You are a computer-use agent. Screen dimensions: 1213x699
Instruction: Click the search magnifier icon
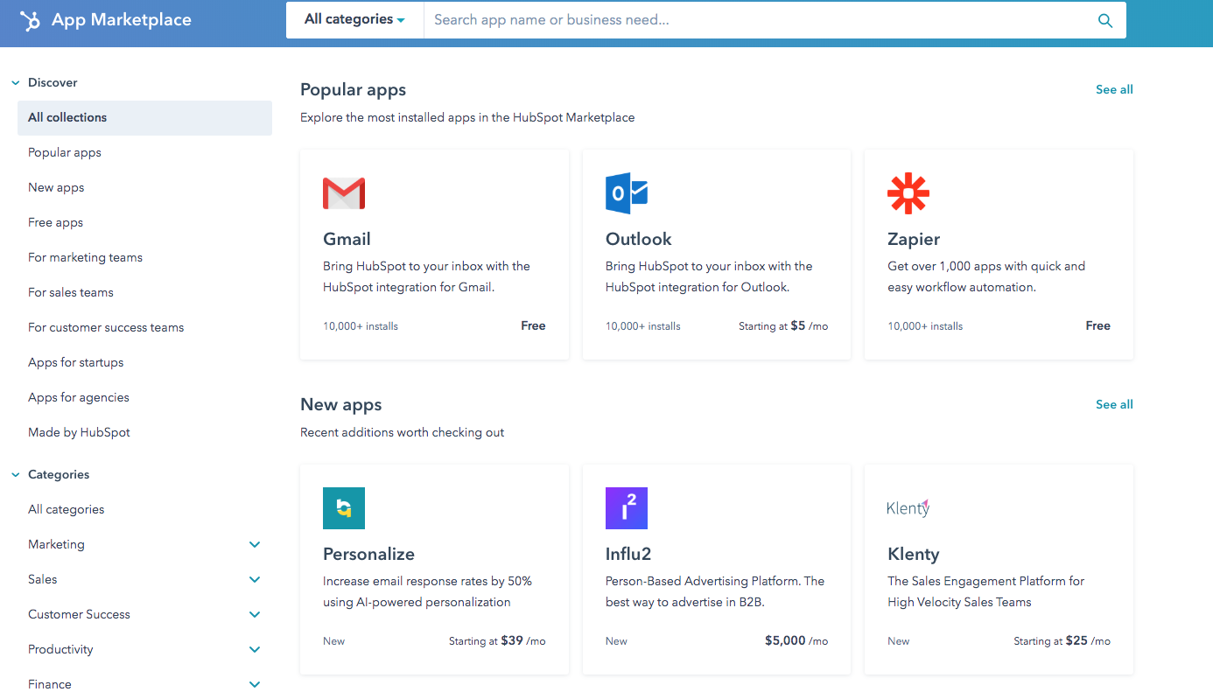pyautogui.click(x=1105, y=21)
